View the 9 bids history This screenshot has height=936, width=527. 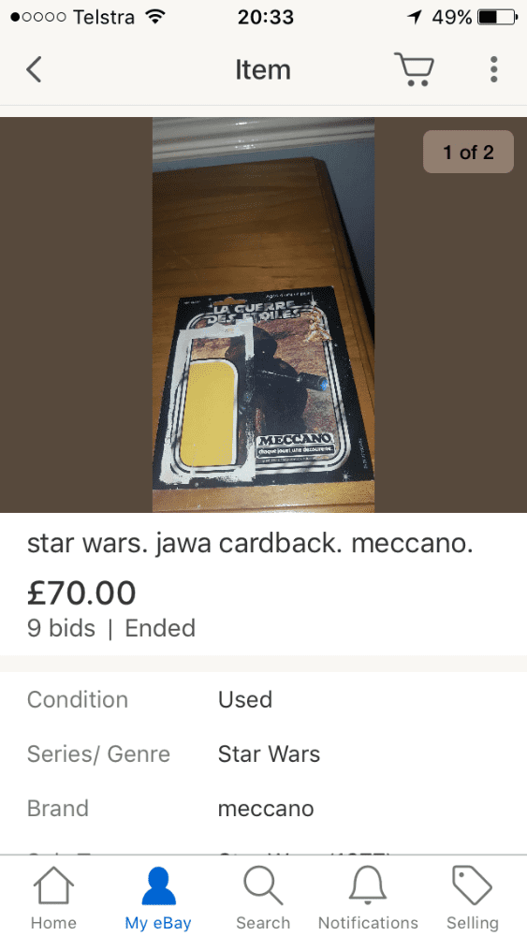(x=61, y=628)
